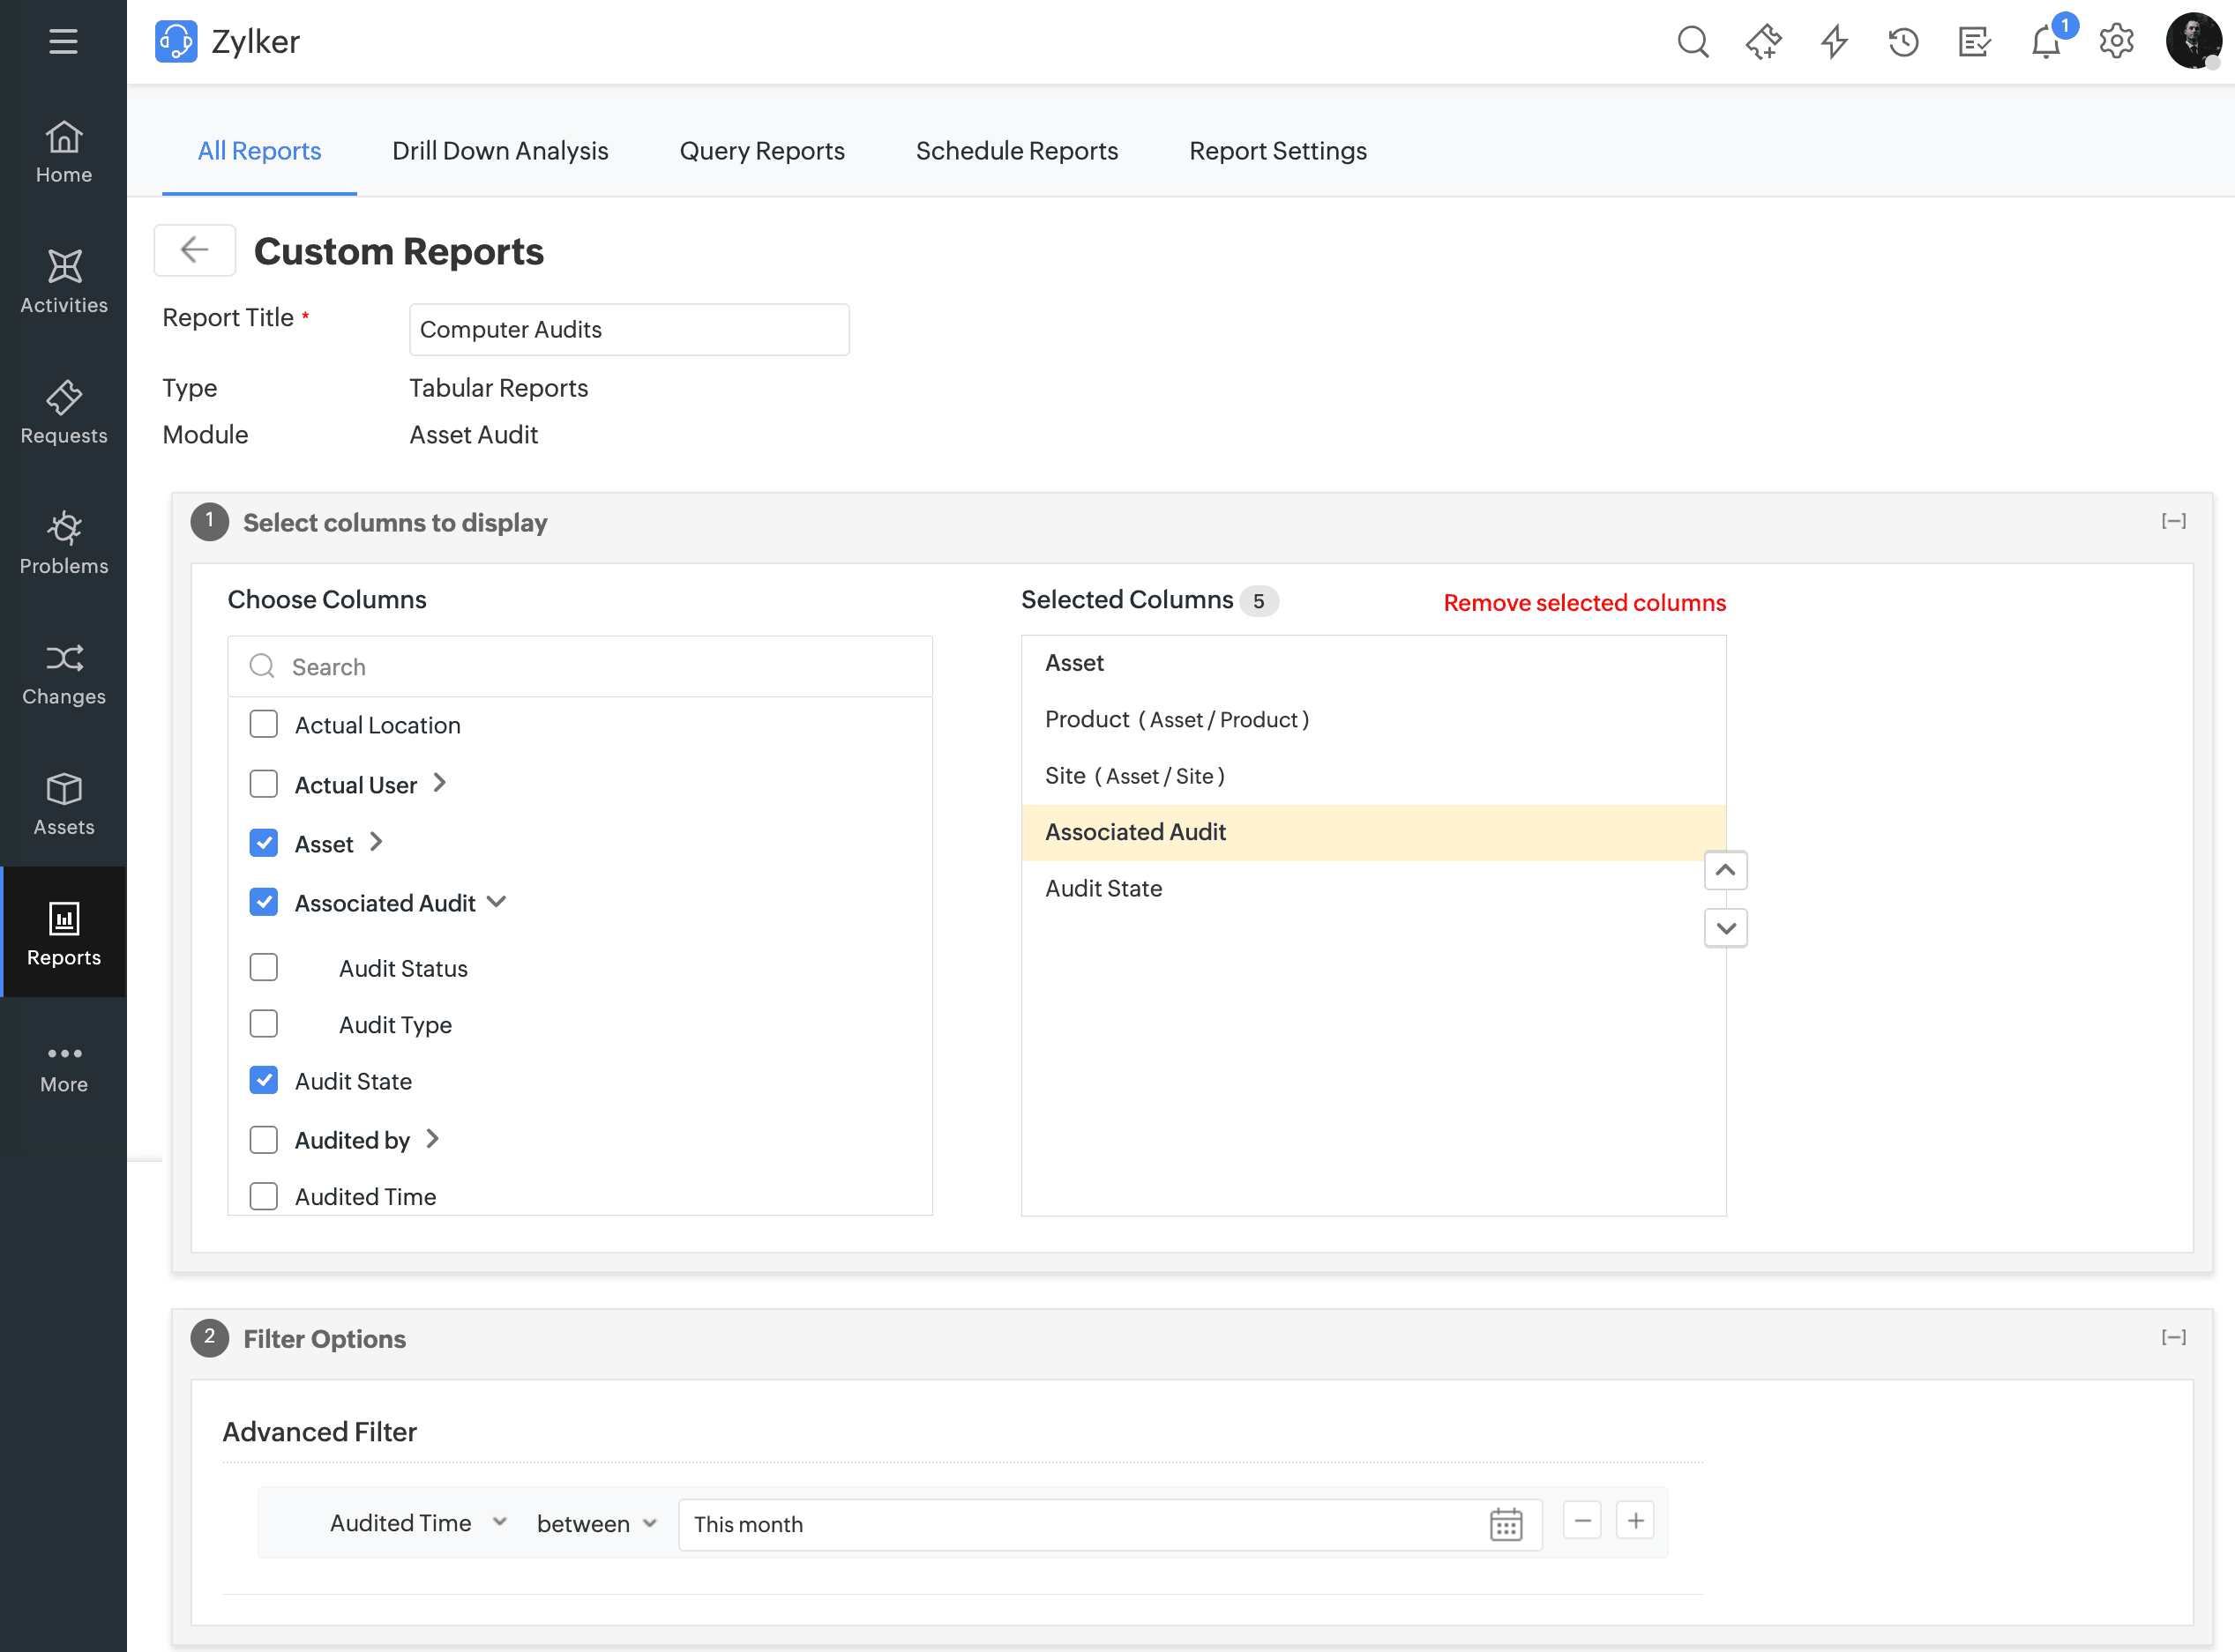This screenshot has width=2235, height=1652.
Task: Open the settings gear icon
Action: 2116,42
